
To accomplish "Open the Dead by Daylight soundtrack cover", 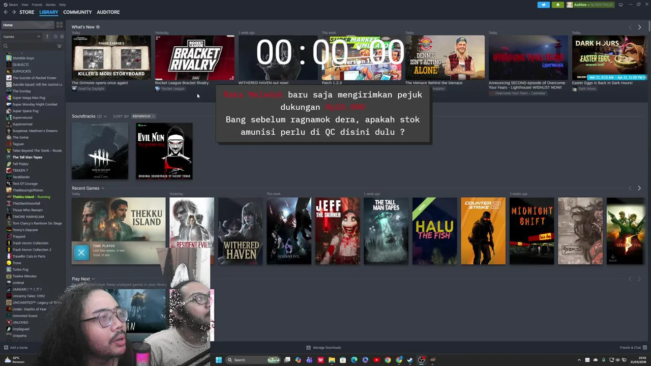I will pos(100,151).
